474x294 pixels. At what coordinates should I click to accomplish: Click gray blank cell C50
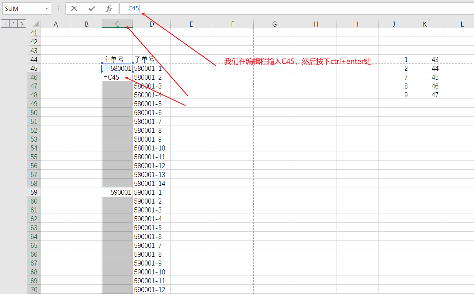pos(117,113)
